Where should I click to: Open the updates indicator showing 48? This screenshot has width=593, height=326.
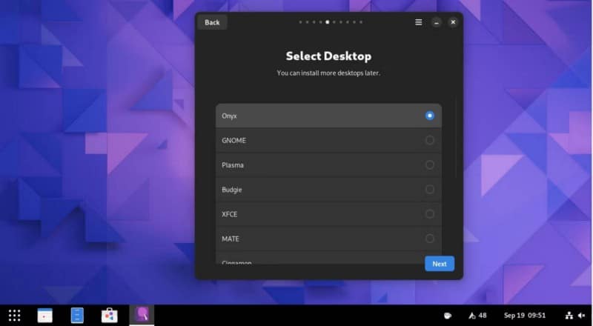click(477, 316)
